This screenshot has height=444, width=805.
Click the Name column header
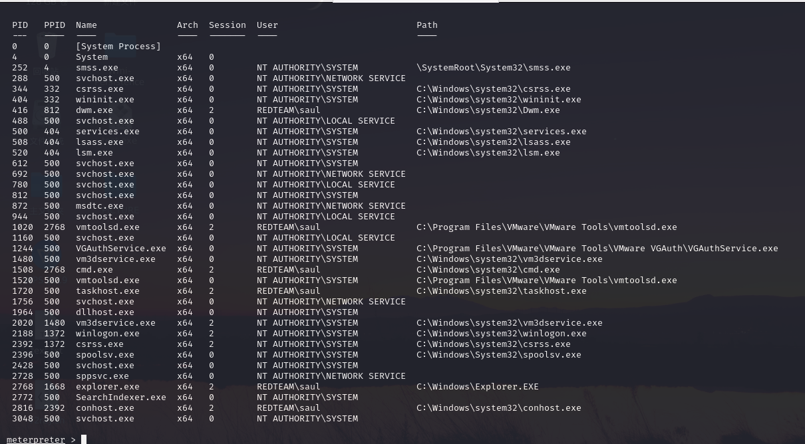tap(86, 25)
